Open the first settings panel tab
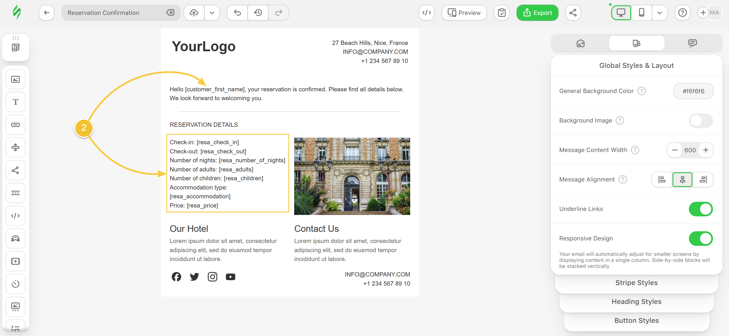Screen dimensions: 729x336 click(x=581, y=43)
